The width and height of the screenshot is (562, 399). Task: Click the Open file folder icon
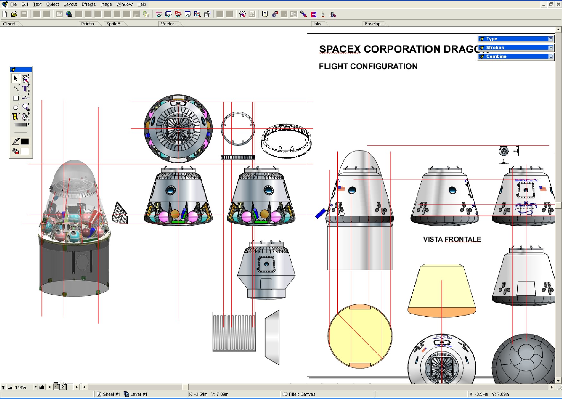click(x=14, y=14)
